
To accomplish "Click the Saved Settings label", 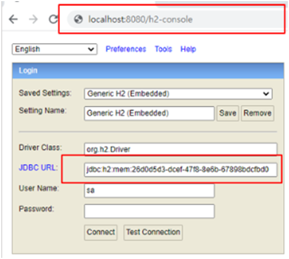I will pyautogui.click(x=45, y=93).
